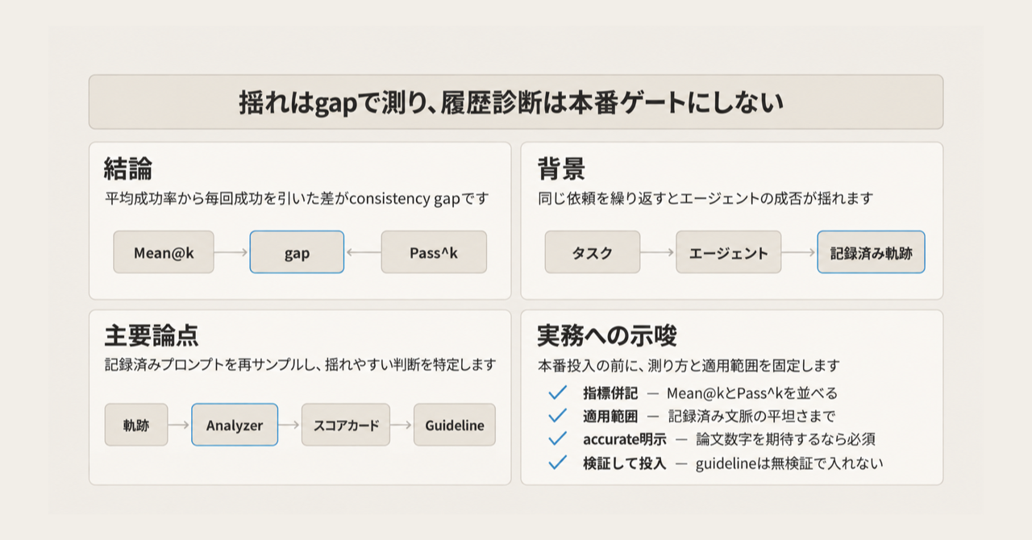Click the text guidelineは無検証で入れない
Viewport: 1032px width, 540px height.
pos(789,463)
